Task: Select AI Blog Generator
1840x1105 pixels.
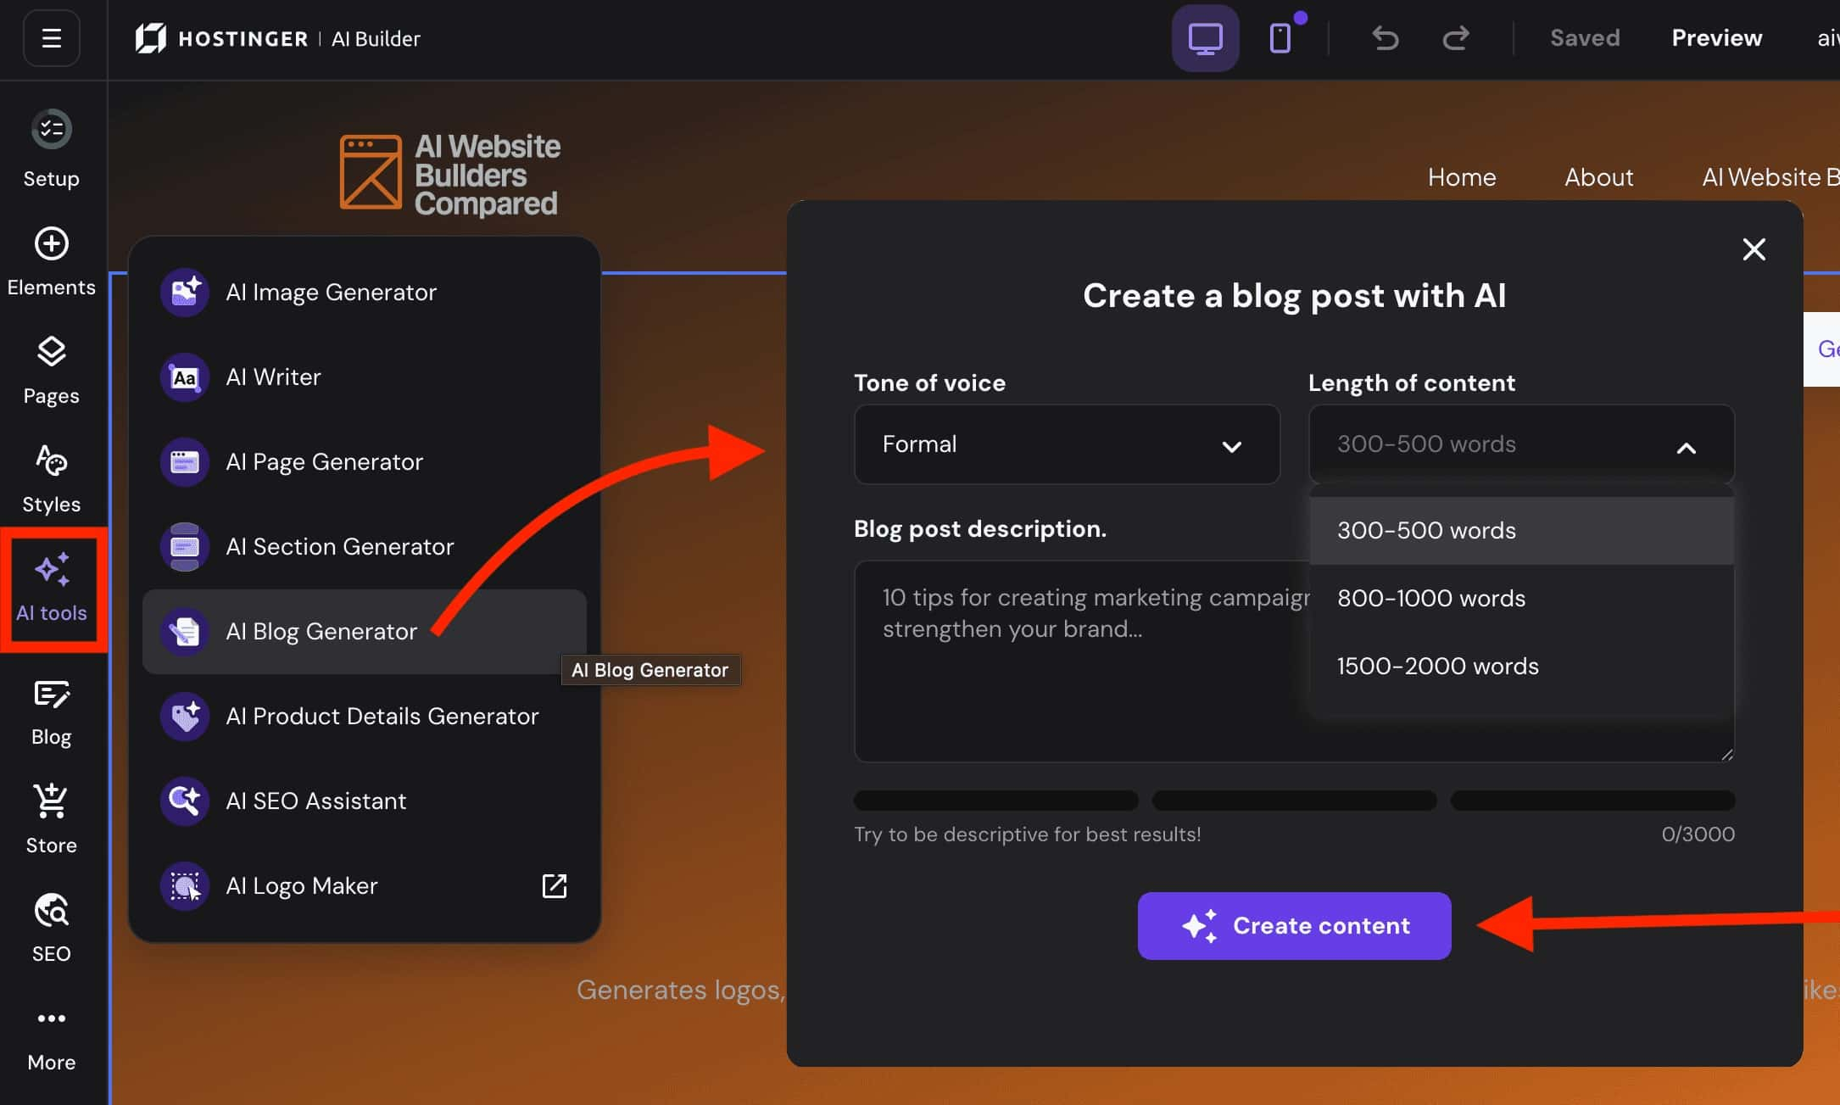Action: coord(365,632)
